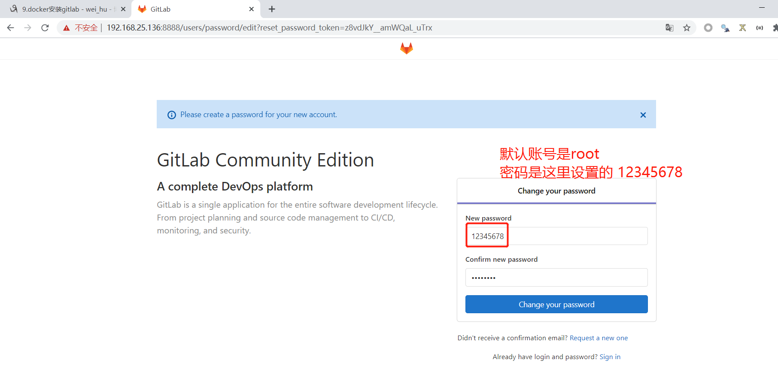Screen dimensions: 778x384
Task: Select the GitLab browser tab
Action: pyautogui.click(x=196, y=9)
